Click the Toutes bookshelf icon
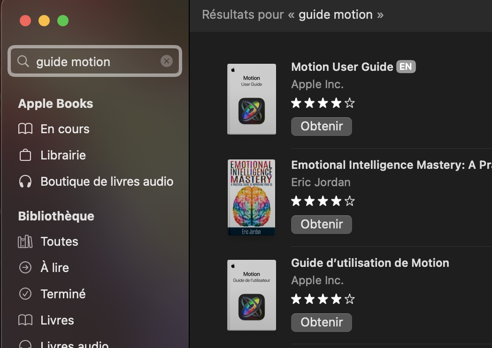492x348 pixels. 25,242
